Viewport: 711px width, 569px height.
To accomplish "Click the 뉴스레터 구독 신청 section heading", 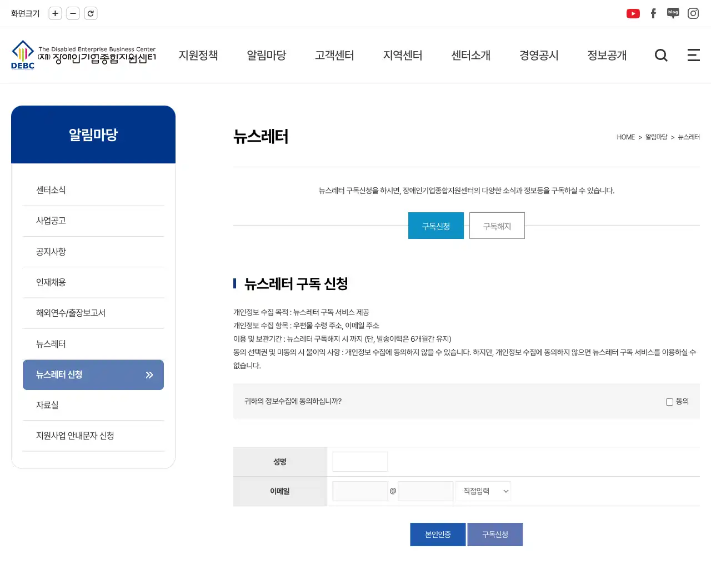I will click(296, 284).
